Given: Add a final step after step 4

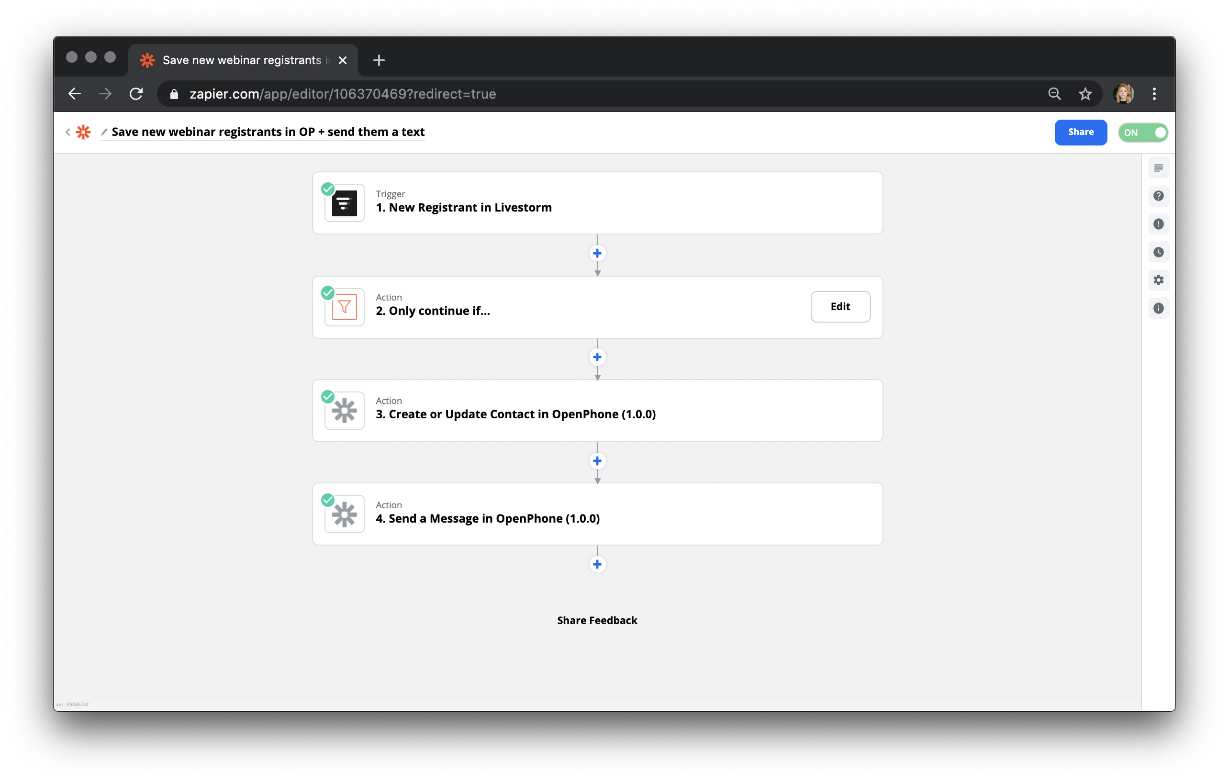Looking at the screenshot, I should tap(597, 564).
